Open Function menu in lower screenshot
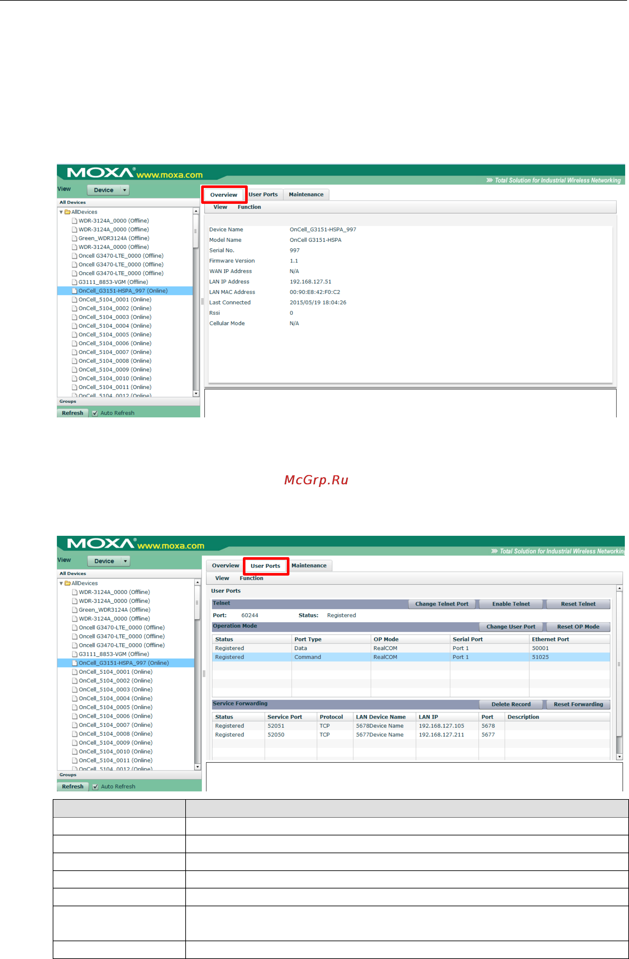 [251, 578]
